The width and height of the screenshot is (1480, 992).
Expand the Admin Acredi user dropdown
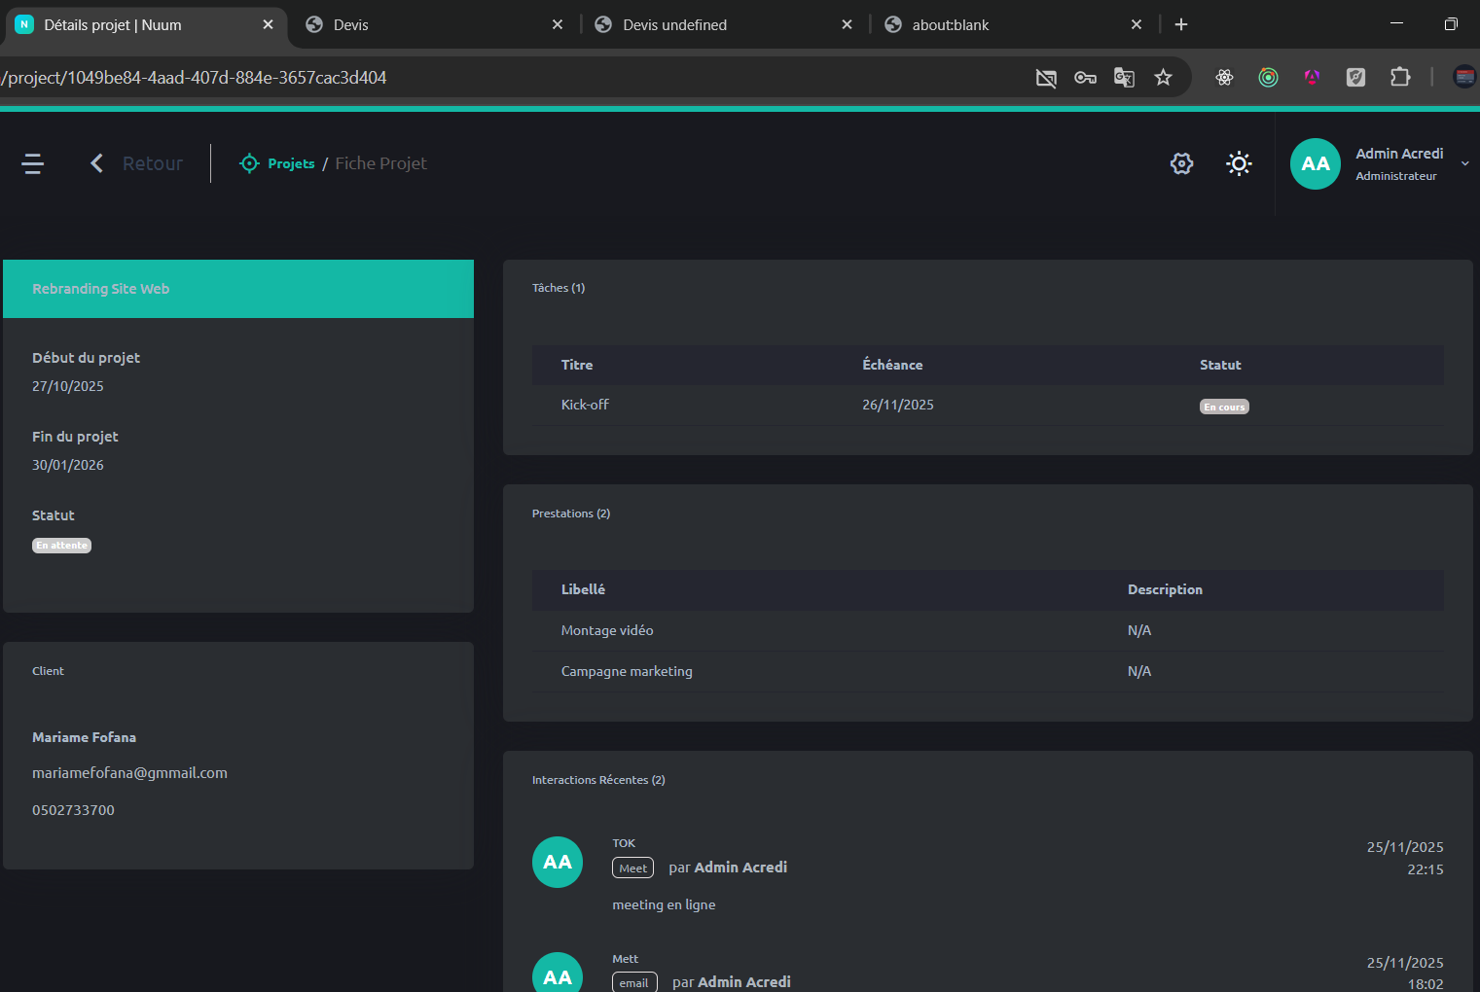pos(1464,163)
